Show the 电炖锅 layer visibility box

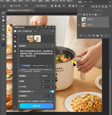79,19
